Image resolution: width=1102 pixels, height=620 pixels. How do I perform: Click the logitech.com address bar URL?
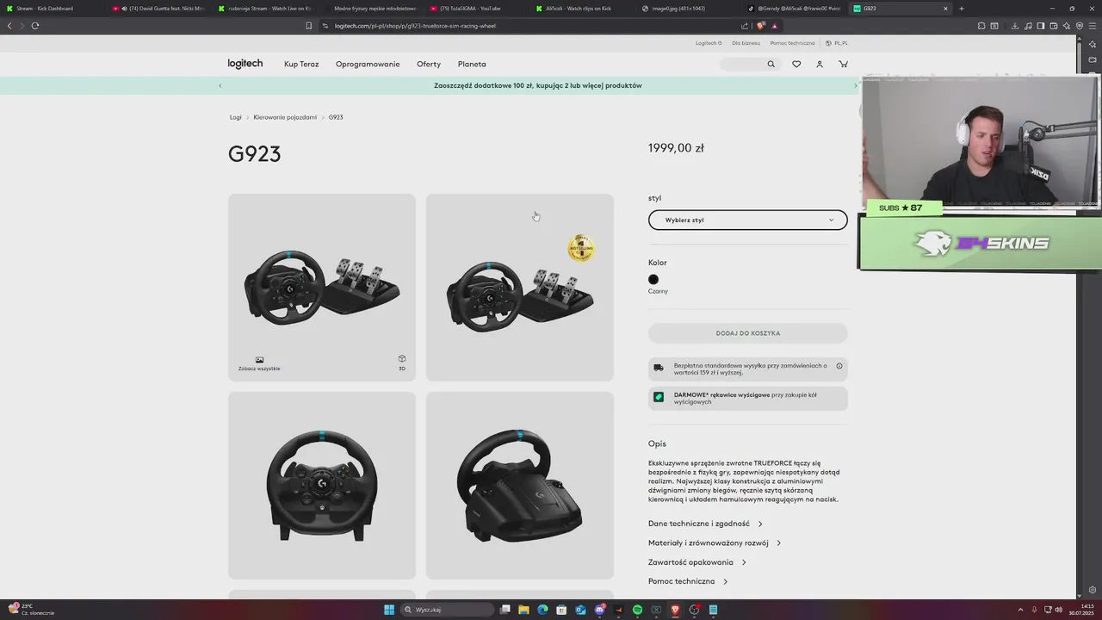(x=415, y=26)
